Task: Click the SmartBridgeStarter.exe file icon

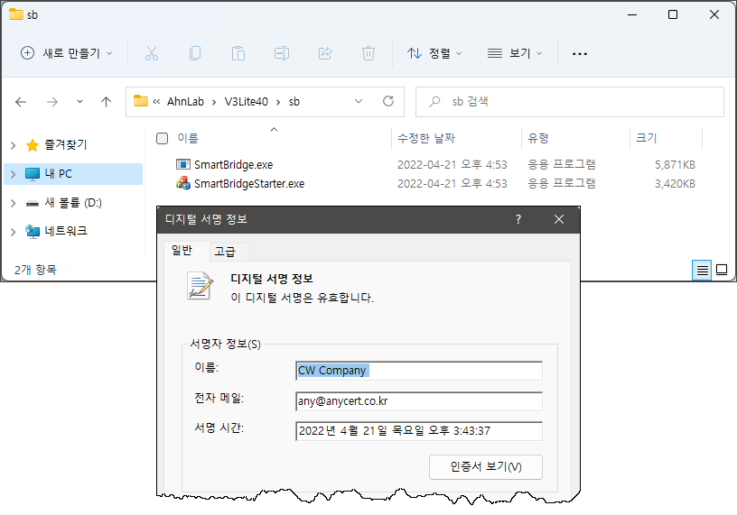Action: click(x=182, y=183)
